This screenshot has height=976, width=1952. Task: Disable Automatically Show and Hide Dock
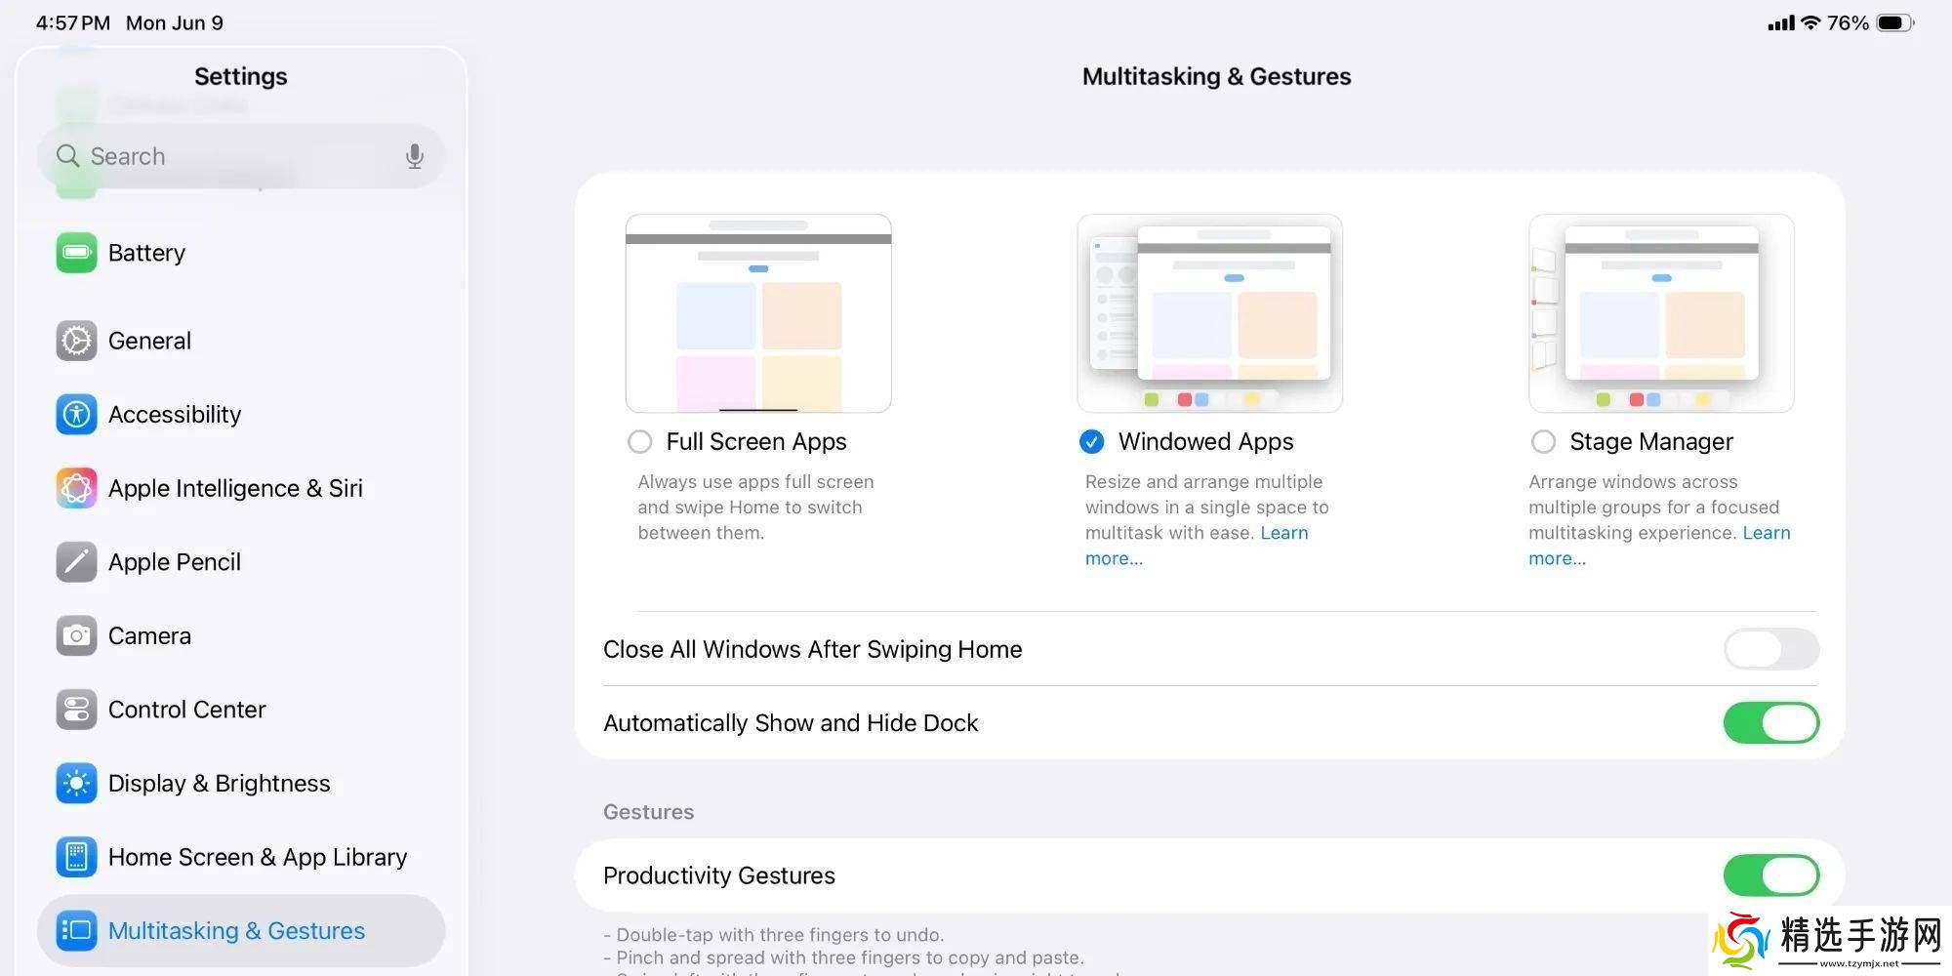1770,723
